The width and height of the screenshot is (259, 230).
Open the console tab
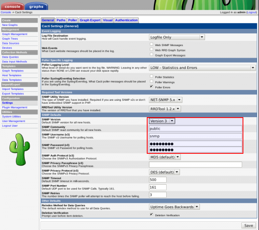point(12,6)
